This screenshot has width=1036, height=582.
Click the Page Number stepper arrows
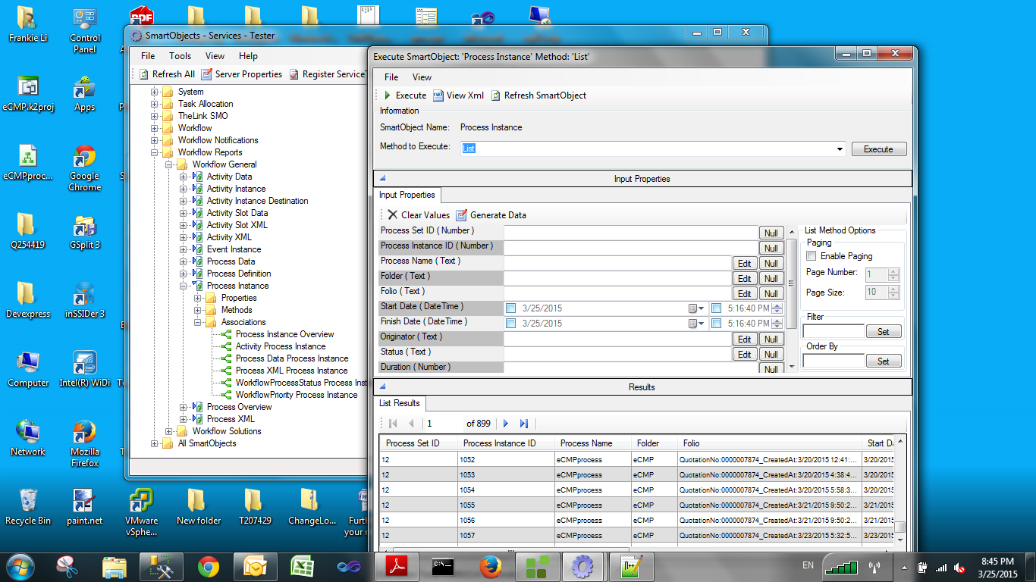pyautogui.click(x=893, y=275)
